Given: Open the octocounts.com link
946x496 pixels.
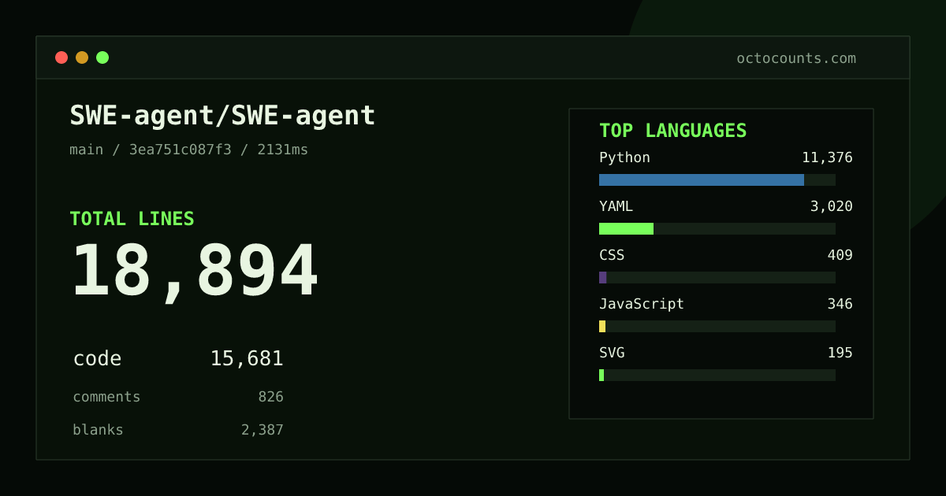Looking at the screenshot, I should pyautogui.click(x=796, y=58).
